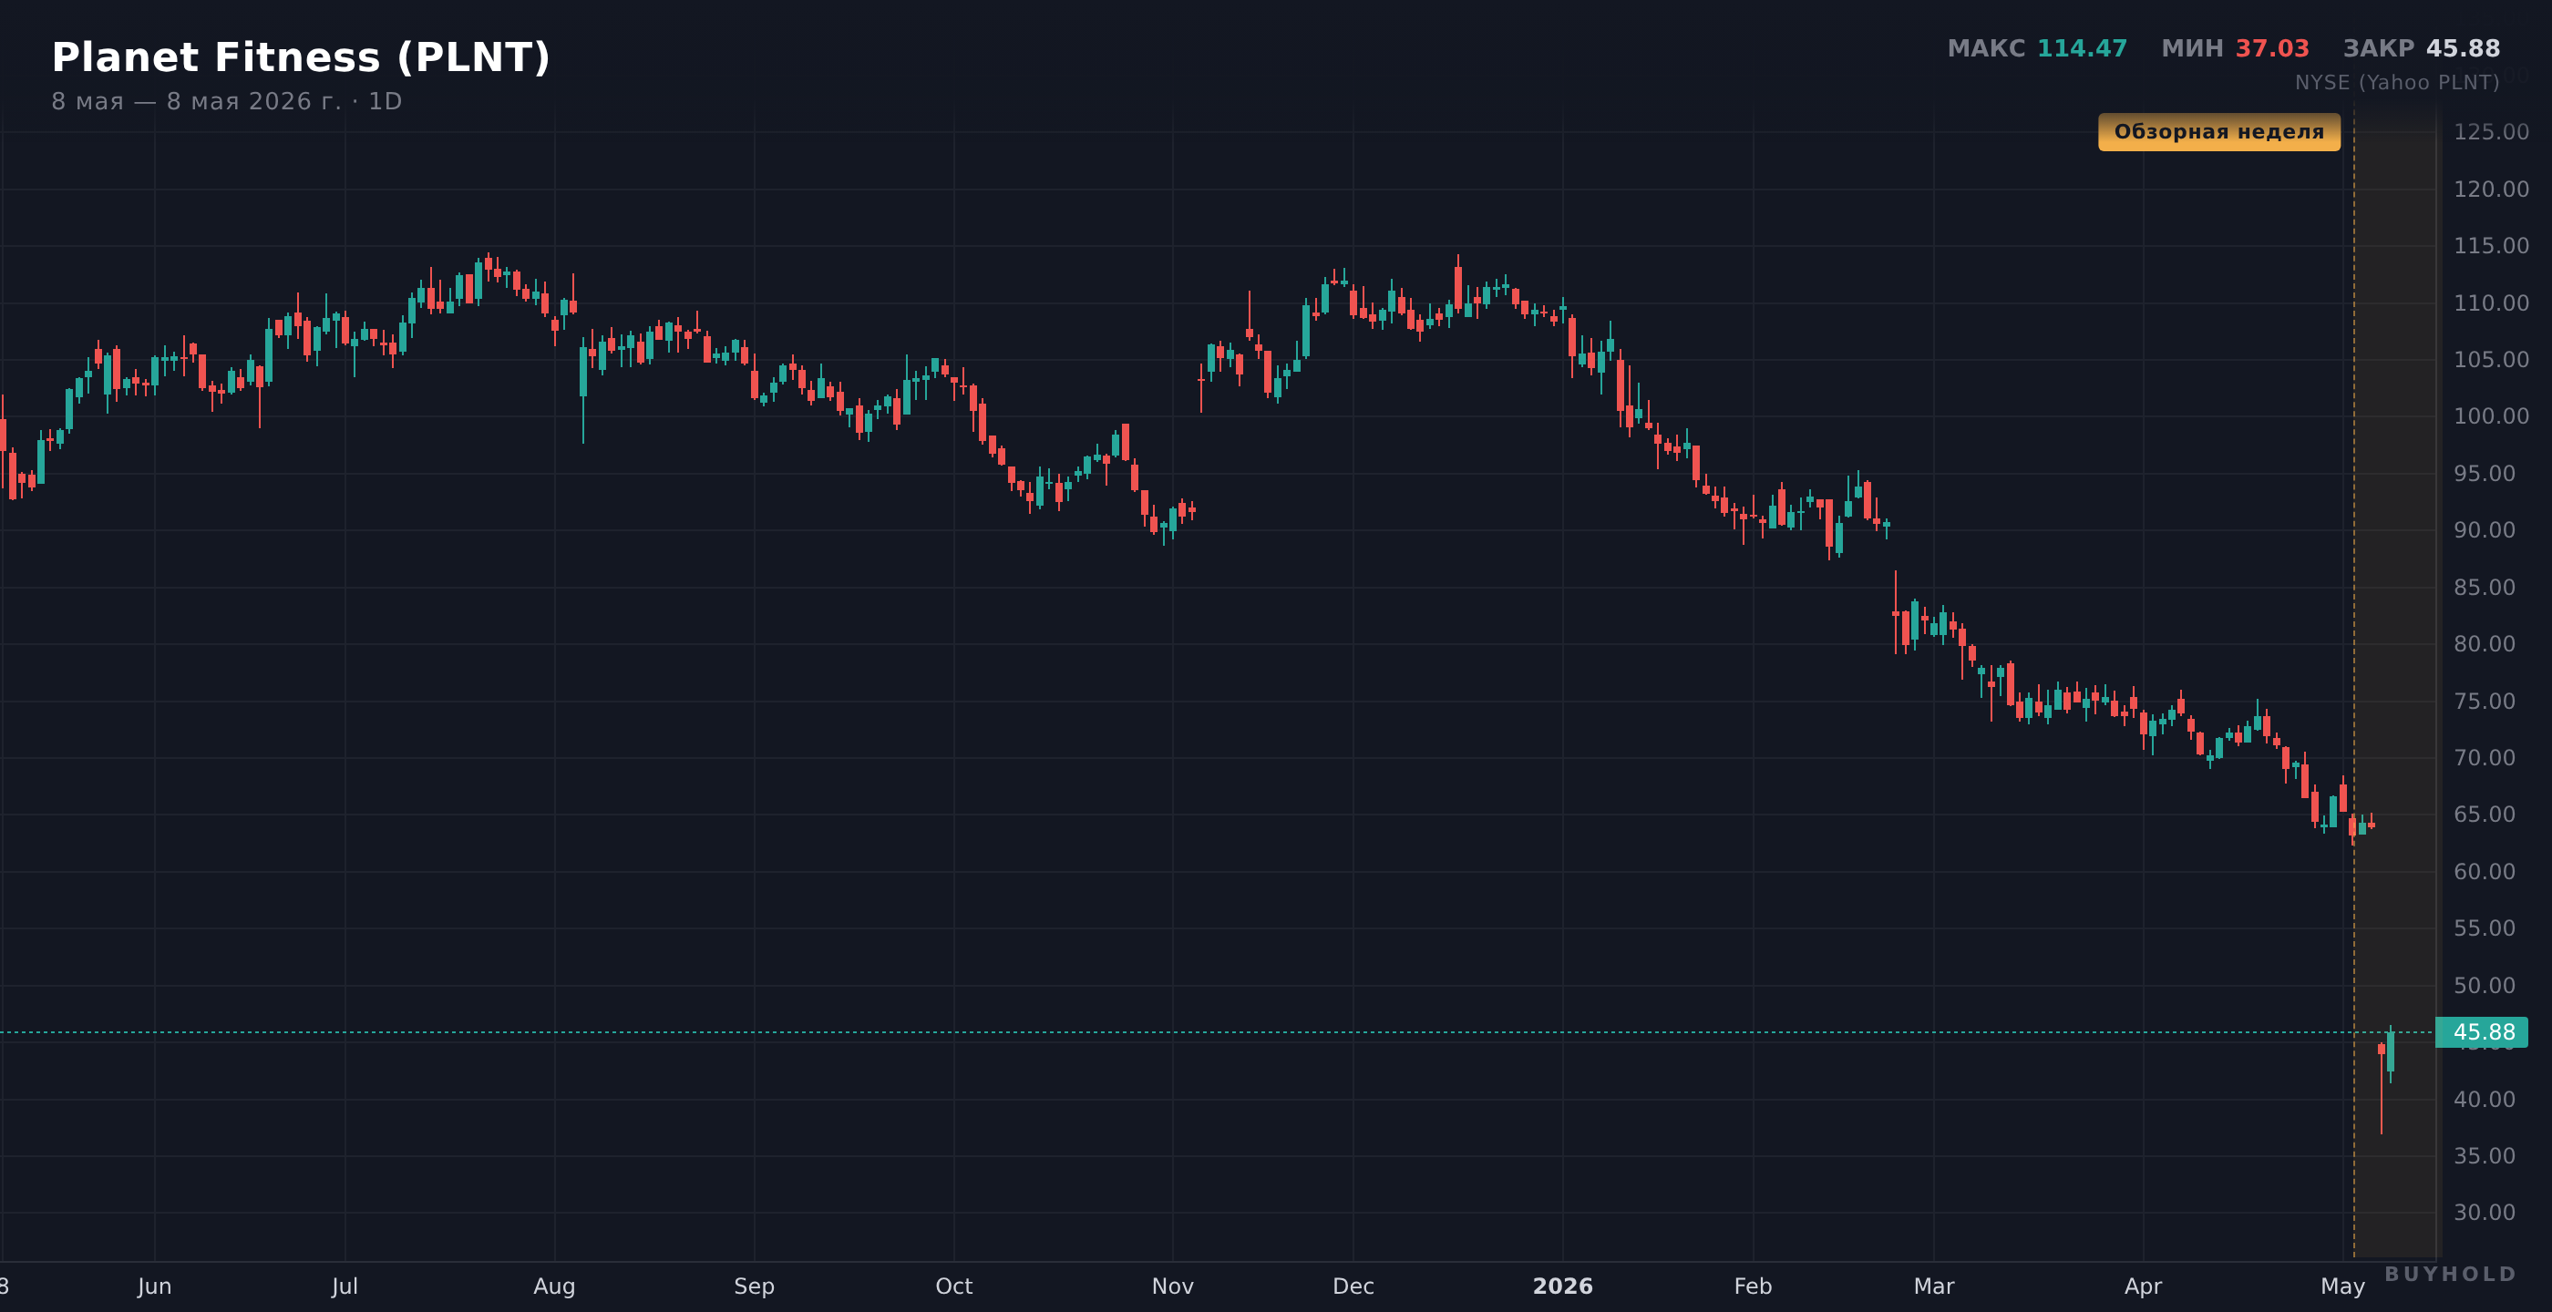Screen dimensions: 2552x1312
Task: Click the 30.00 price axis label
Action: click(2484, 1212)
